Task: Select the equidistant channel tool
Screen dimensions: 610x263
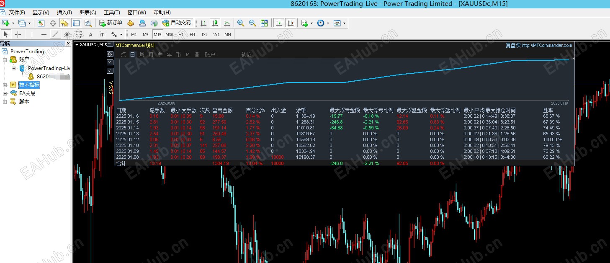Action: 67,34
